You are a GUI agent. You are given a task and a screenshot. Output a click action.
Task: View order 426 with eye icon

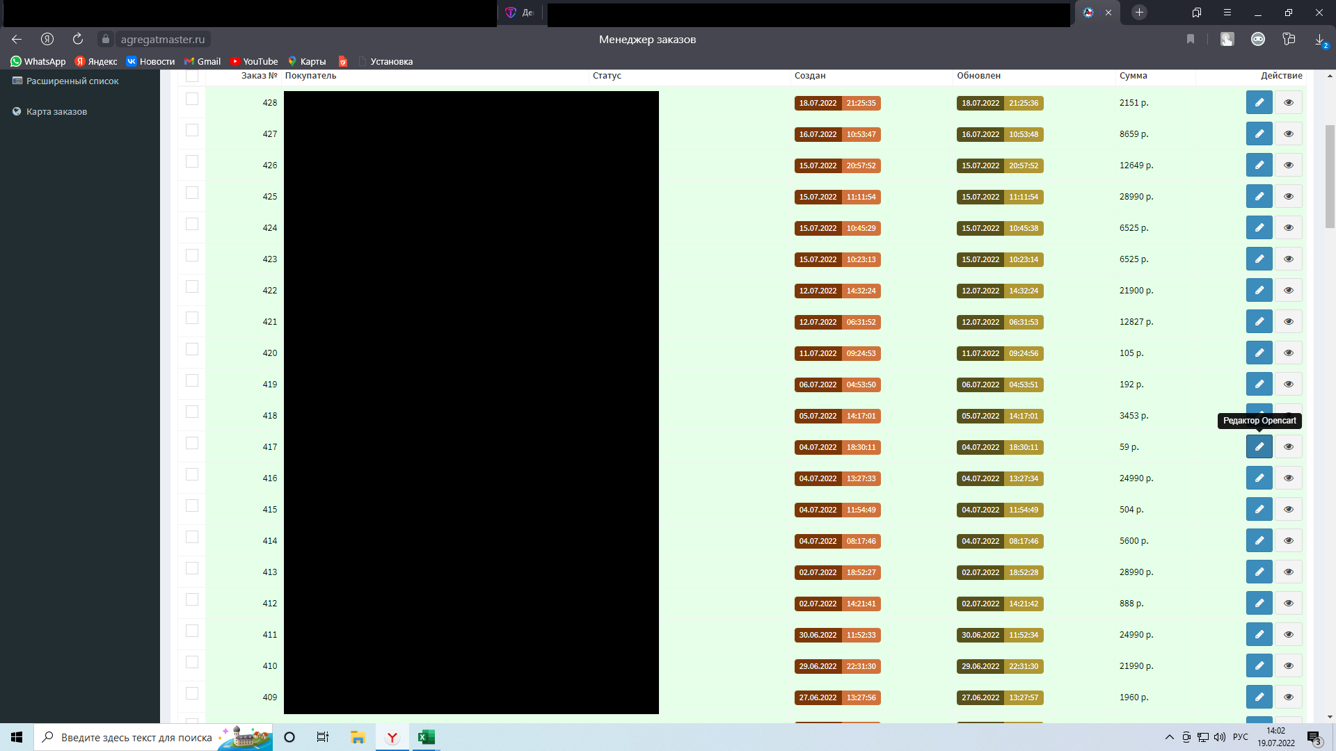tap(1288, 165)
